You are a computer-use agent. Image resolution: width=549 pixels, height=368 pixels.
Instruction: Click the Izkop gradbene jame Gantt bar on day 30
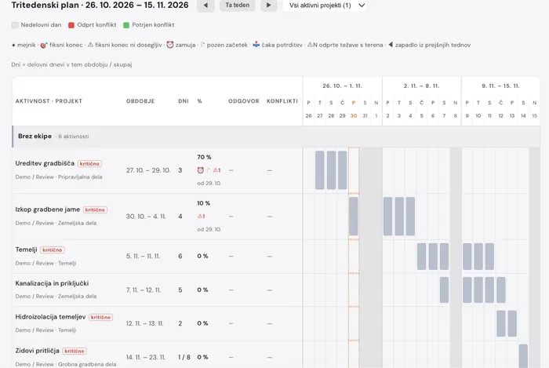coord(354,217)
